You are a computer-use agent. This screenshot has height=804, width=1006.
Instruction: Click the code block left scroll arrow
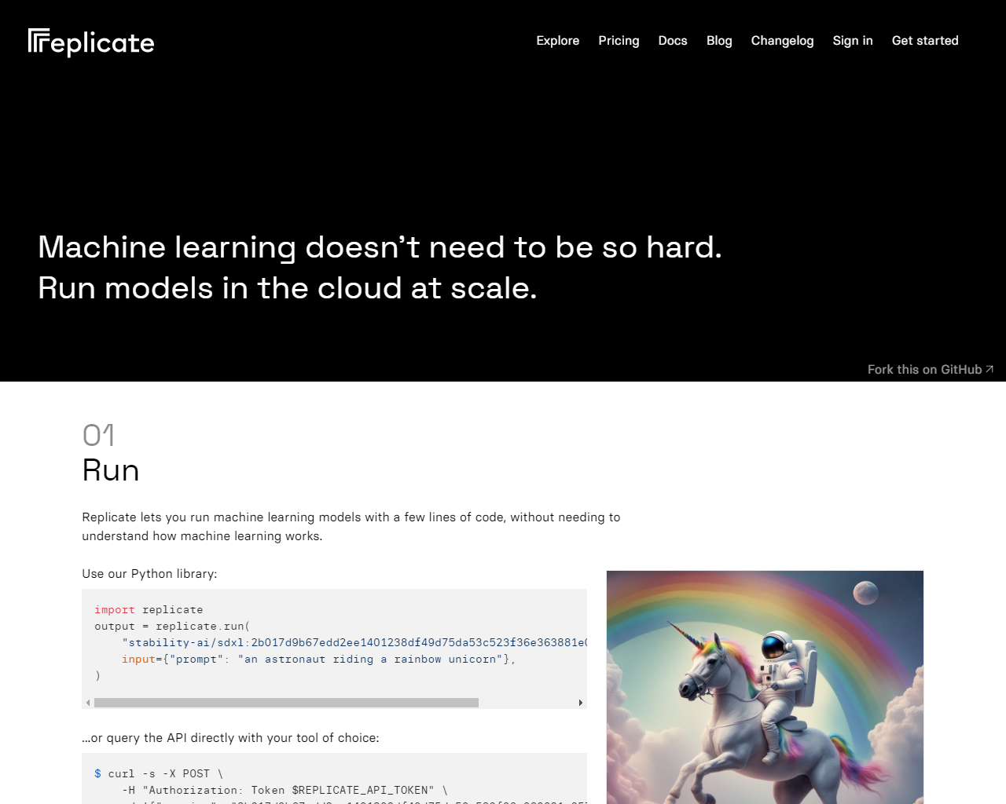(x=88, y=703)
